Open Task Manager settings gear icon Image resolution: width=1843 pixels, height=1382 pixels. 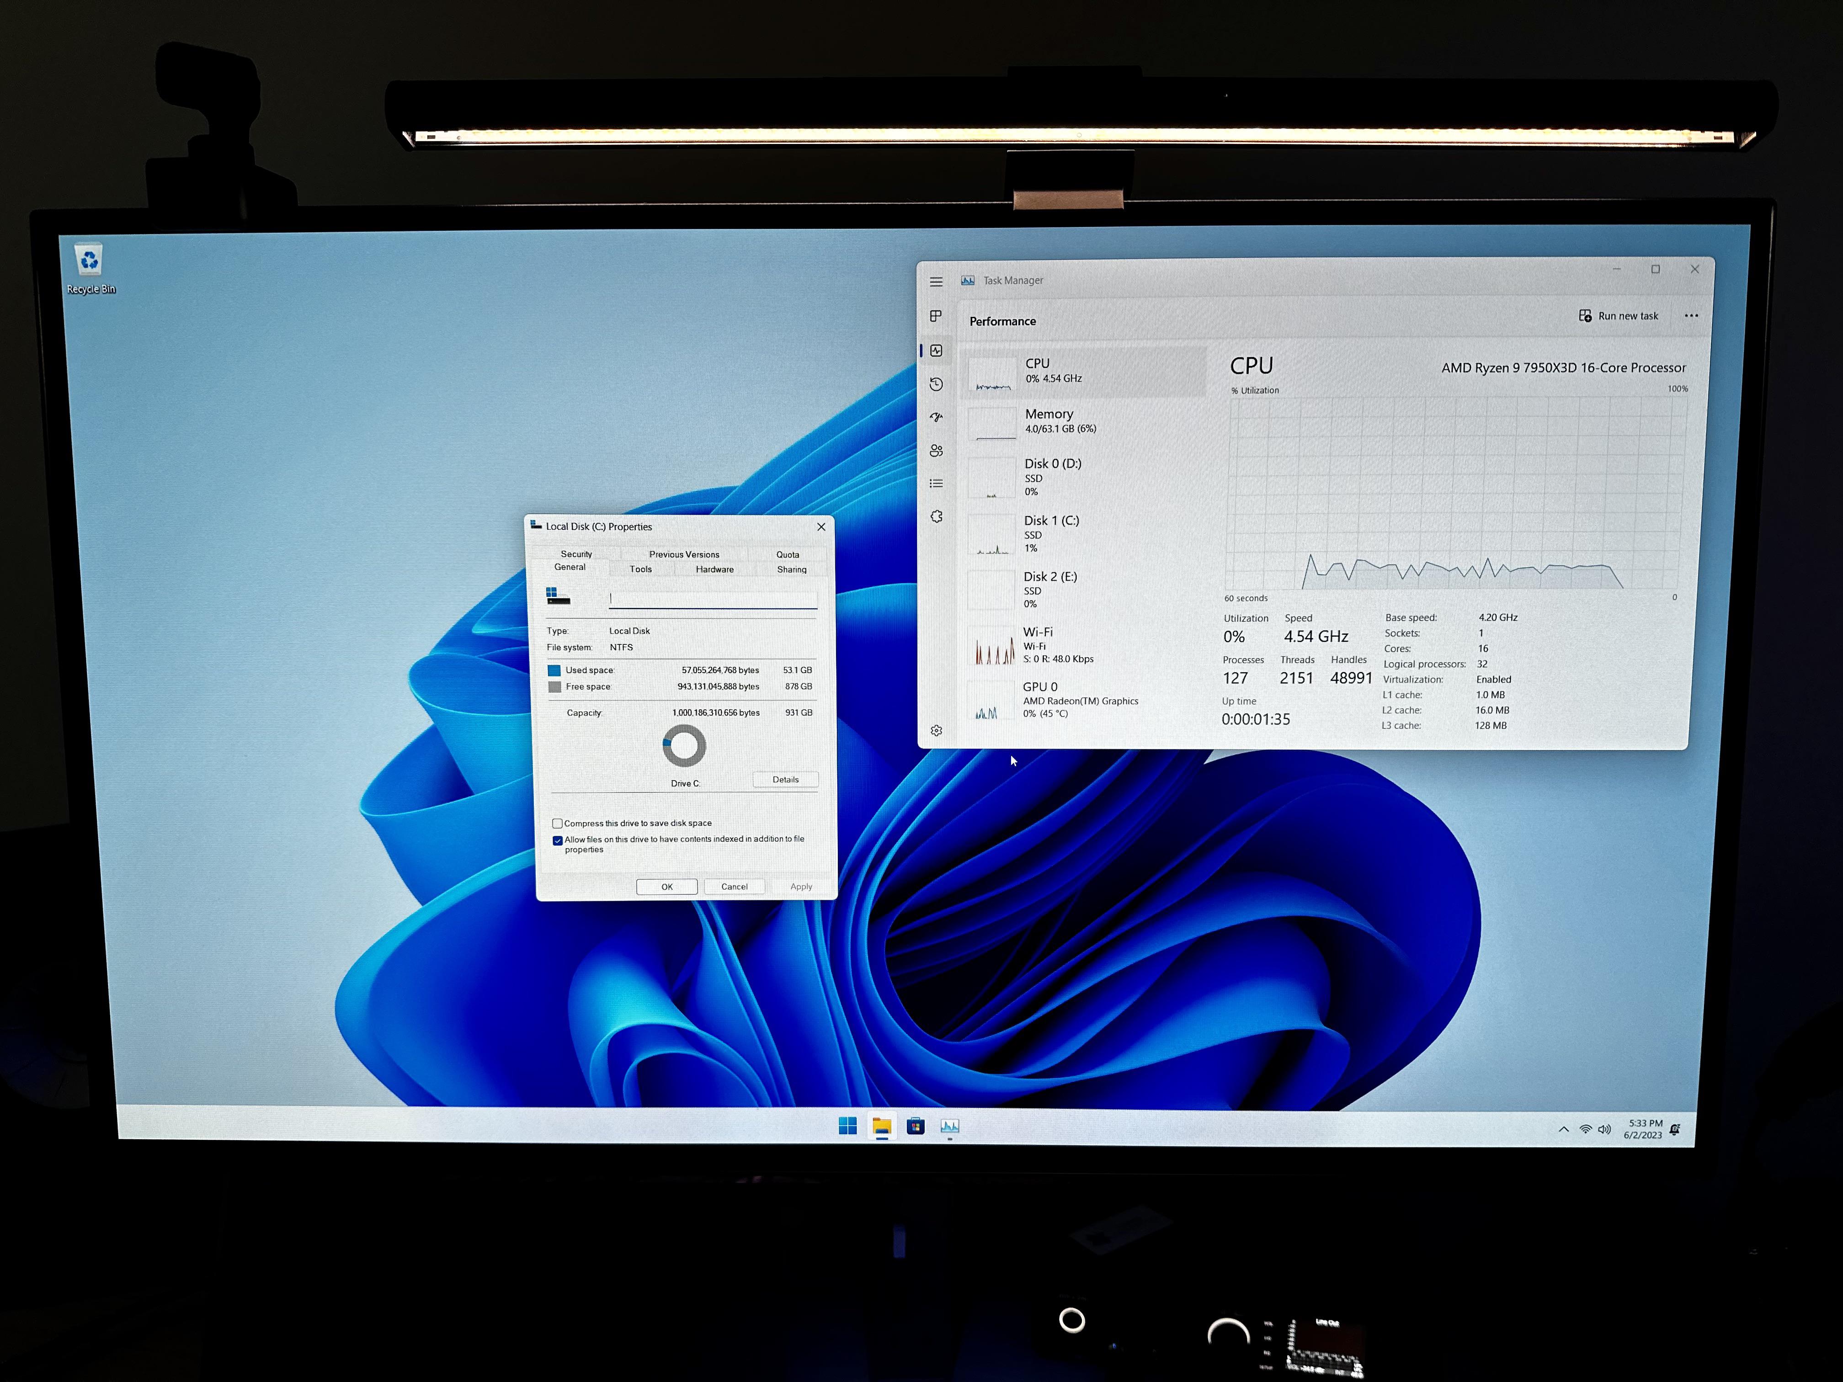[x=937, y=731]
